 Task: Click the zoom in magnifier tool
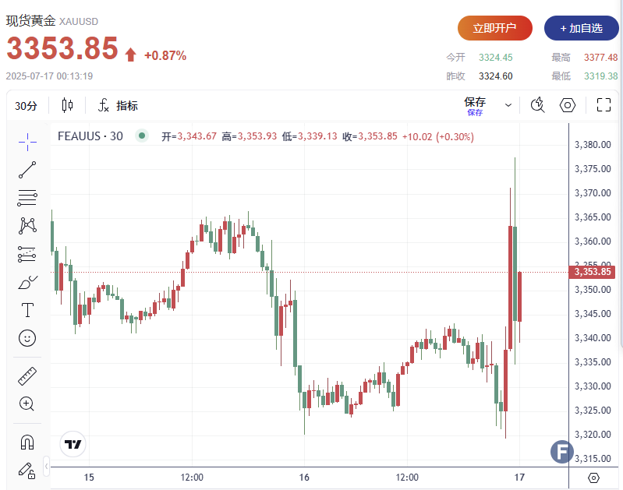coord(27,404)
